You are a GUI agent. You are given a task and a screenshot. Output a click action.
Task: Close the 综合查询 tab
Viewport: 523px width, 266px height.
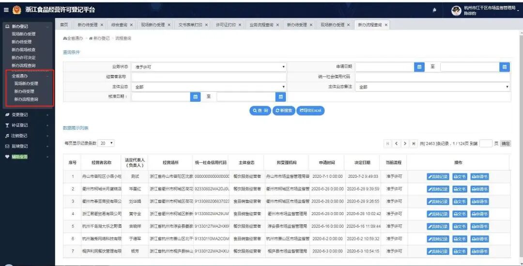(x=131, y=25)
